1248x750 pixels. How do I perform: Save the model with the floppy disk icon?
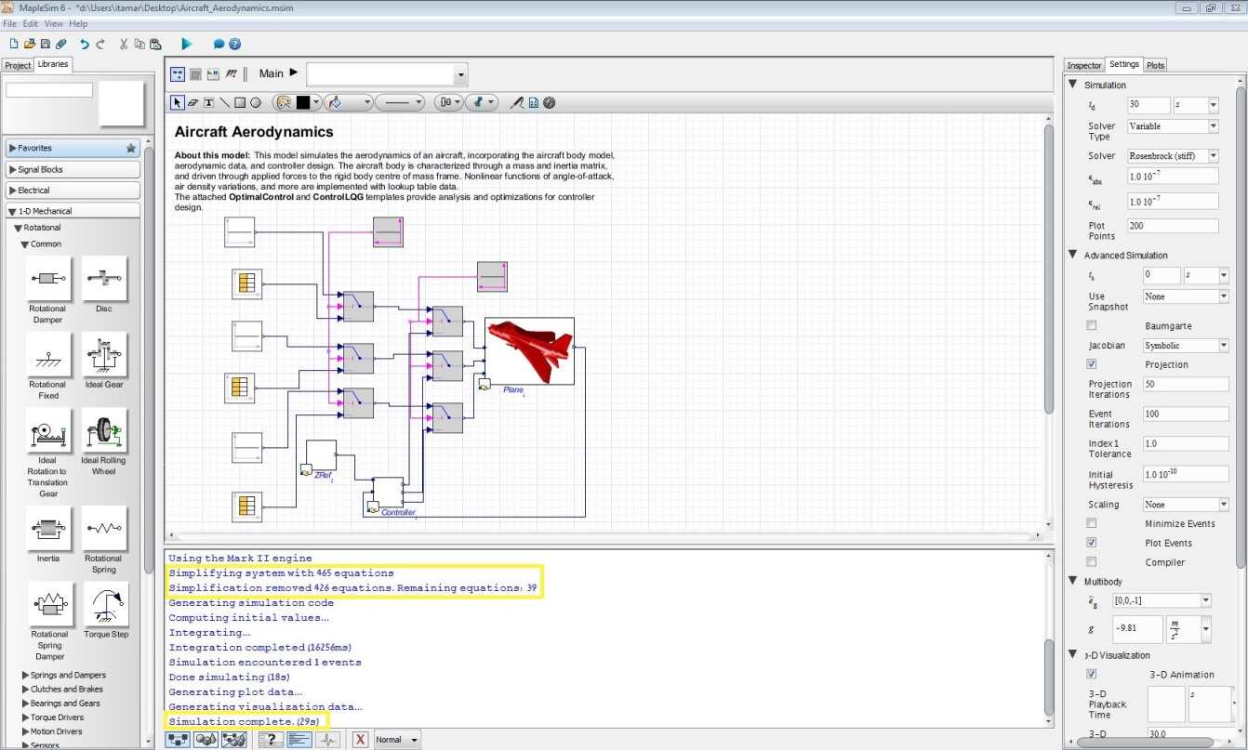tap(45, 44)
